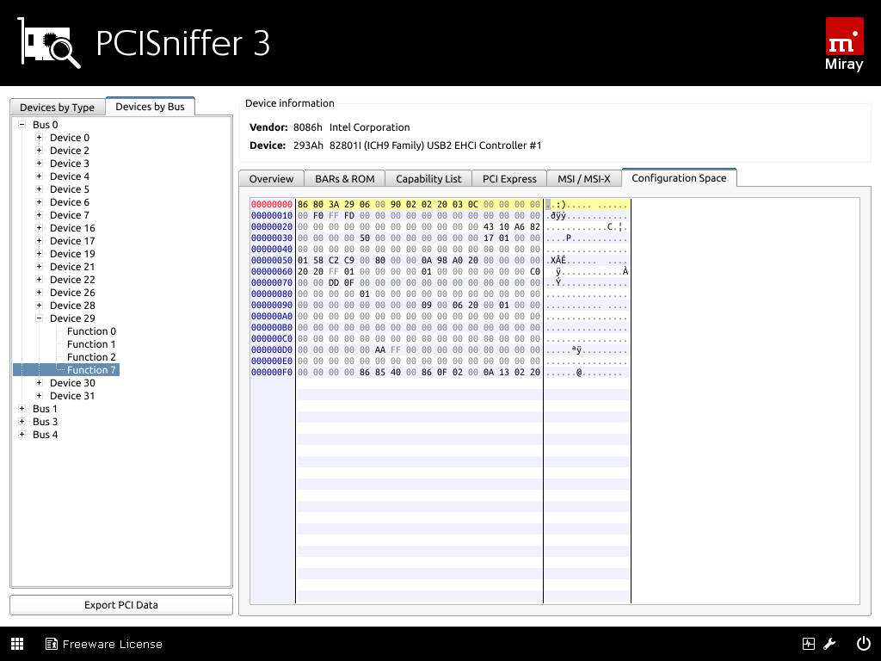This screenshot has height=661, width=881.
Task: Switch to the MSI / MSI-X tab
Action: (x=583, y=179)
